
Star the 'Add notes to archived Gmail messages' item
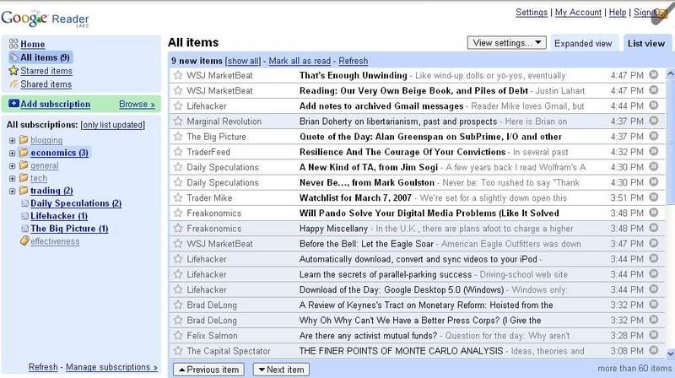coord(178,105)
